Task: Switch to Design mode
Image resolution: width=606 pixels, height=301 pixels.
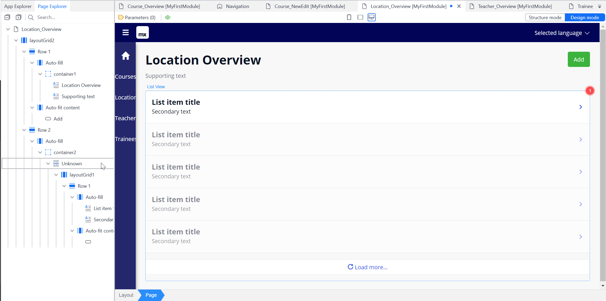Action: click(584, 17)
